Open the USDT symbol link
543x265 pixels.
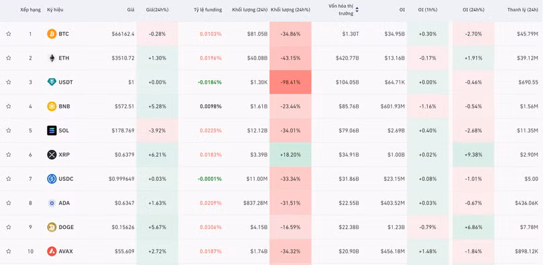coord(66,82)
